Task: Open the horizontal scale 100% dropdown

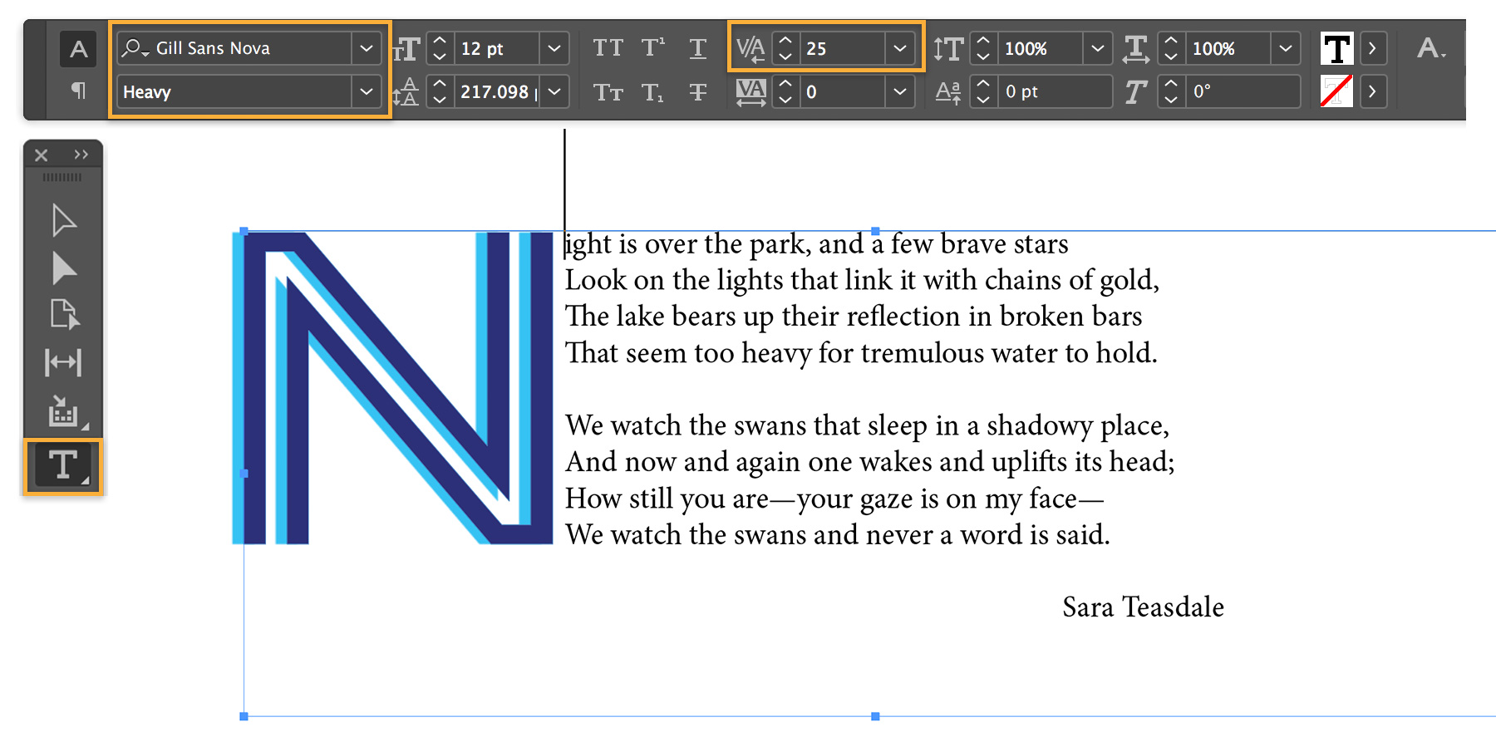Action: click(x=1286, y=48)
